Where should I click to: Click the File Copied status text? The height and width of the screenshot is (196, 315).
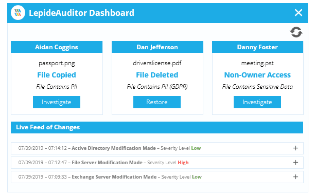[57, 75]
